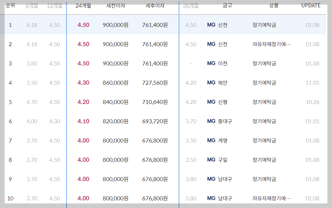Click 676,800원 in the MG 구일 row
The height and width of the screenshot is (208, 332).
155,160
